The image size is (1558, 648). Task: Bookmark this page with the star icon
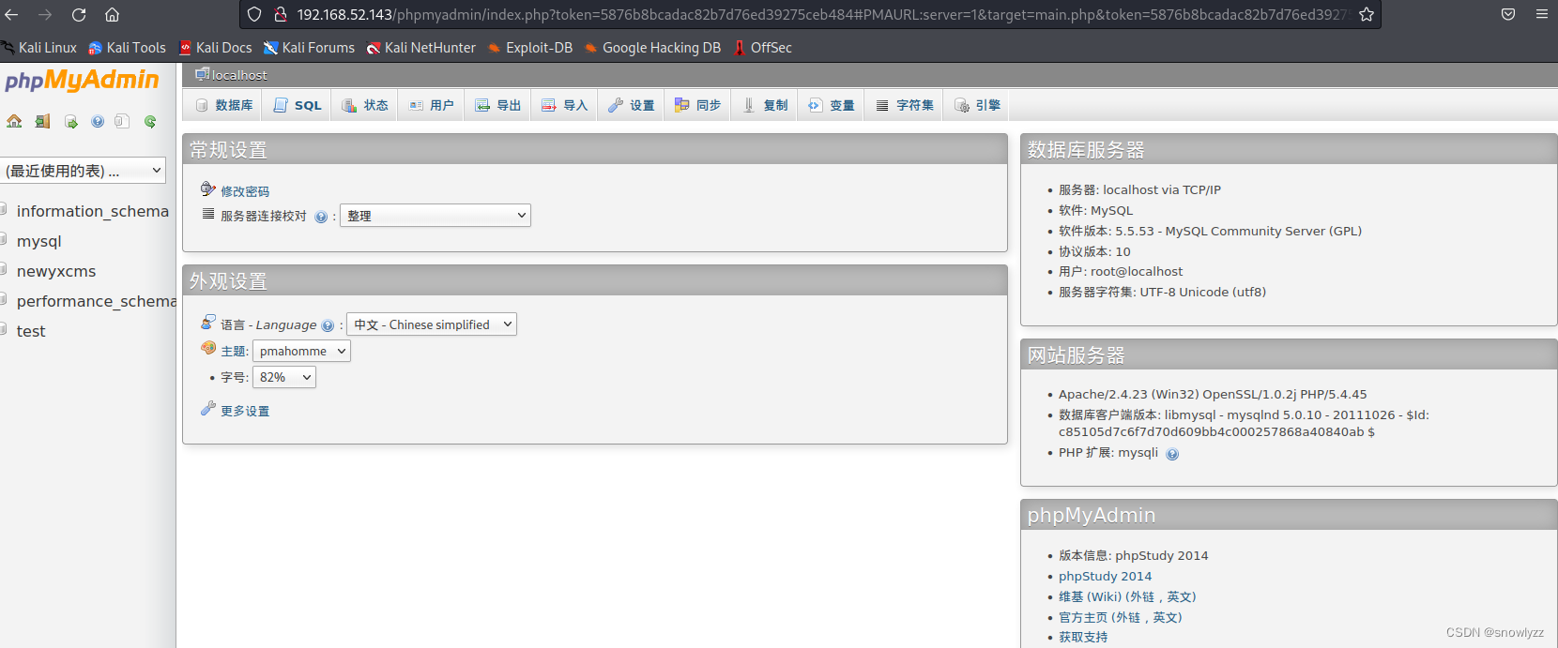coord(1367,14)
